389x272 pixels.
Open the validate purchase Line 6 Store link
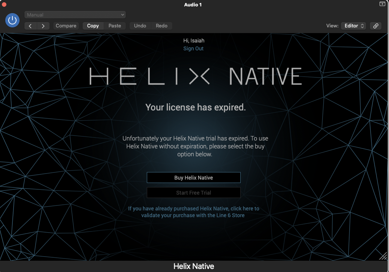tap(193, 212)
